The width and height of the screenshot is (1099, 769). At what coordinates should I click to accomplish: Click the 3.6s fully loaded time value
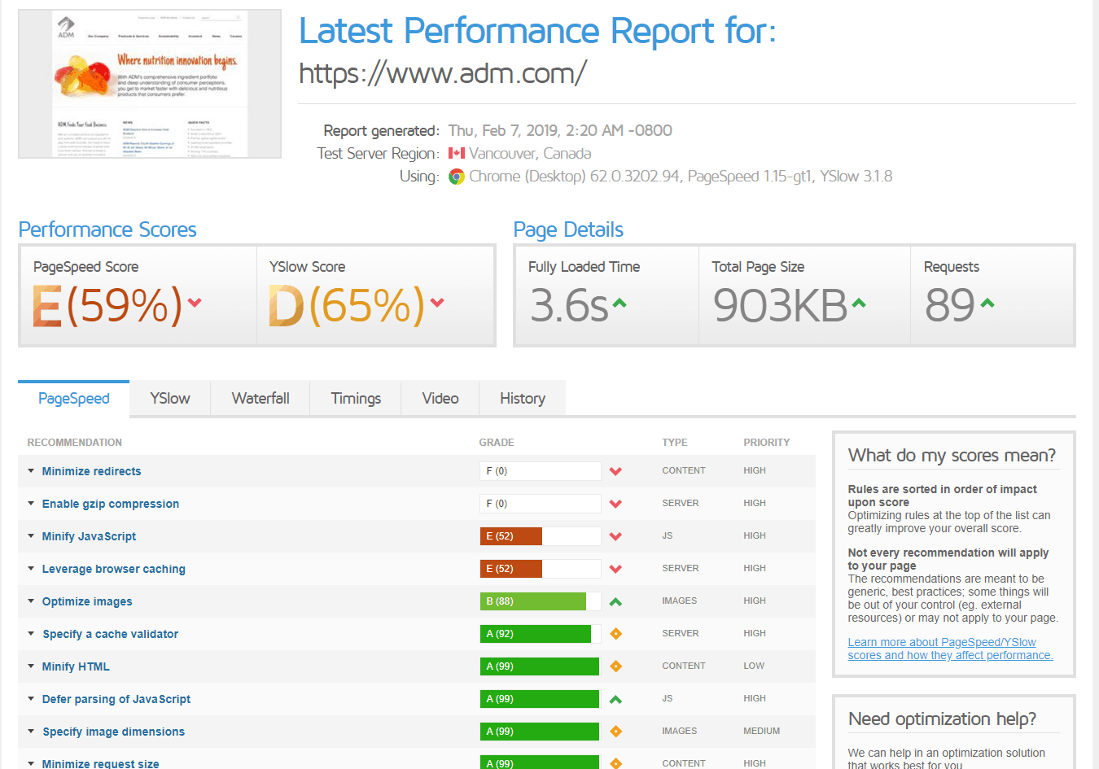[570, 306]
